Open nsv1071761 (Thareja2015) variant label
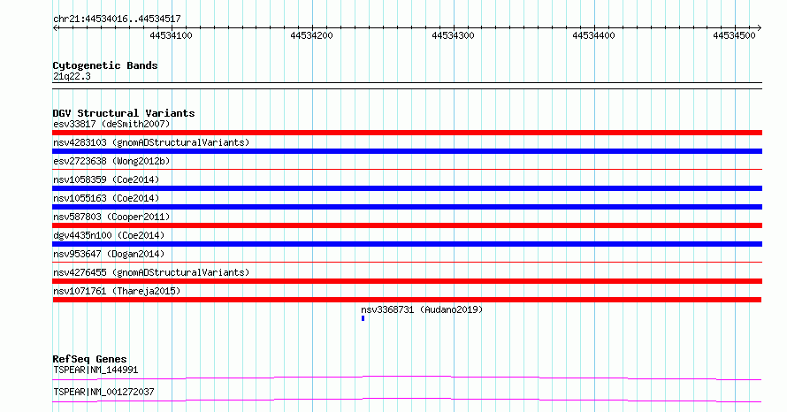Viewport: 787px width, 412px height. (117, 291)
